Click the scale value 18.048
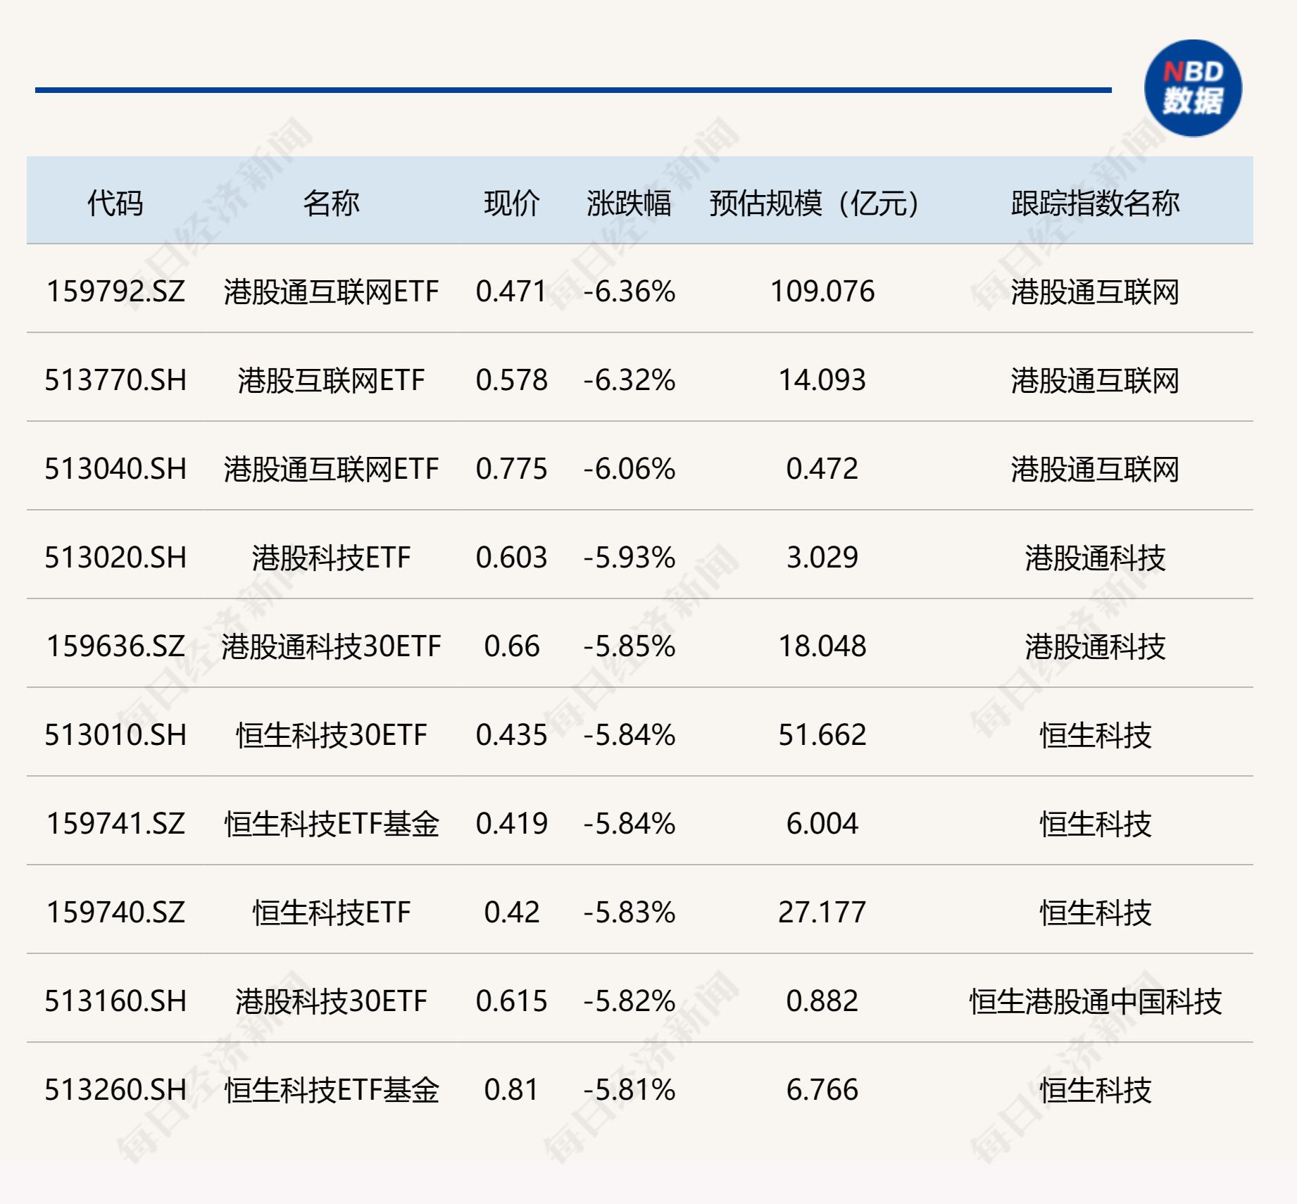The height and width of the screenshot is (1204, 1297). (822, 646)
